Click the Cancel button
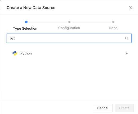The height and width of the screenshot is (114, 138). point(103,108)
